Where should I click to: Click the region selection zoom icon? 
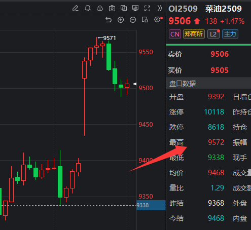coord(145,20)
